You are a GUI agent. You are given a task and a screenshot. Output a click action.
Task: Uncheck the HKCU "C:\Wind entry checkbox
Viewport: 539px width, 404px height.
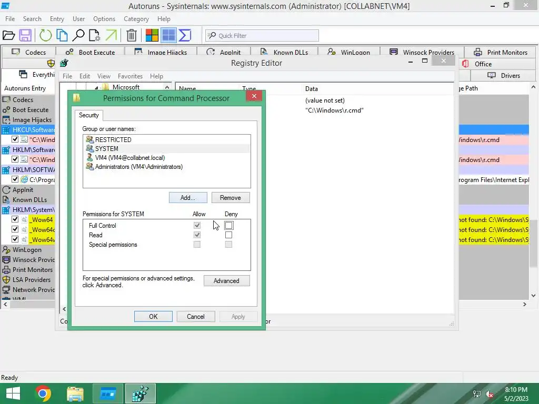click(15, 139)
